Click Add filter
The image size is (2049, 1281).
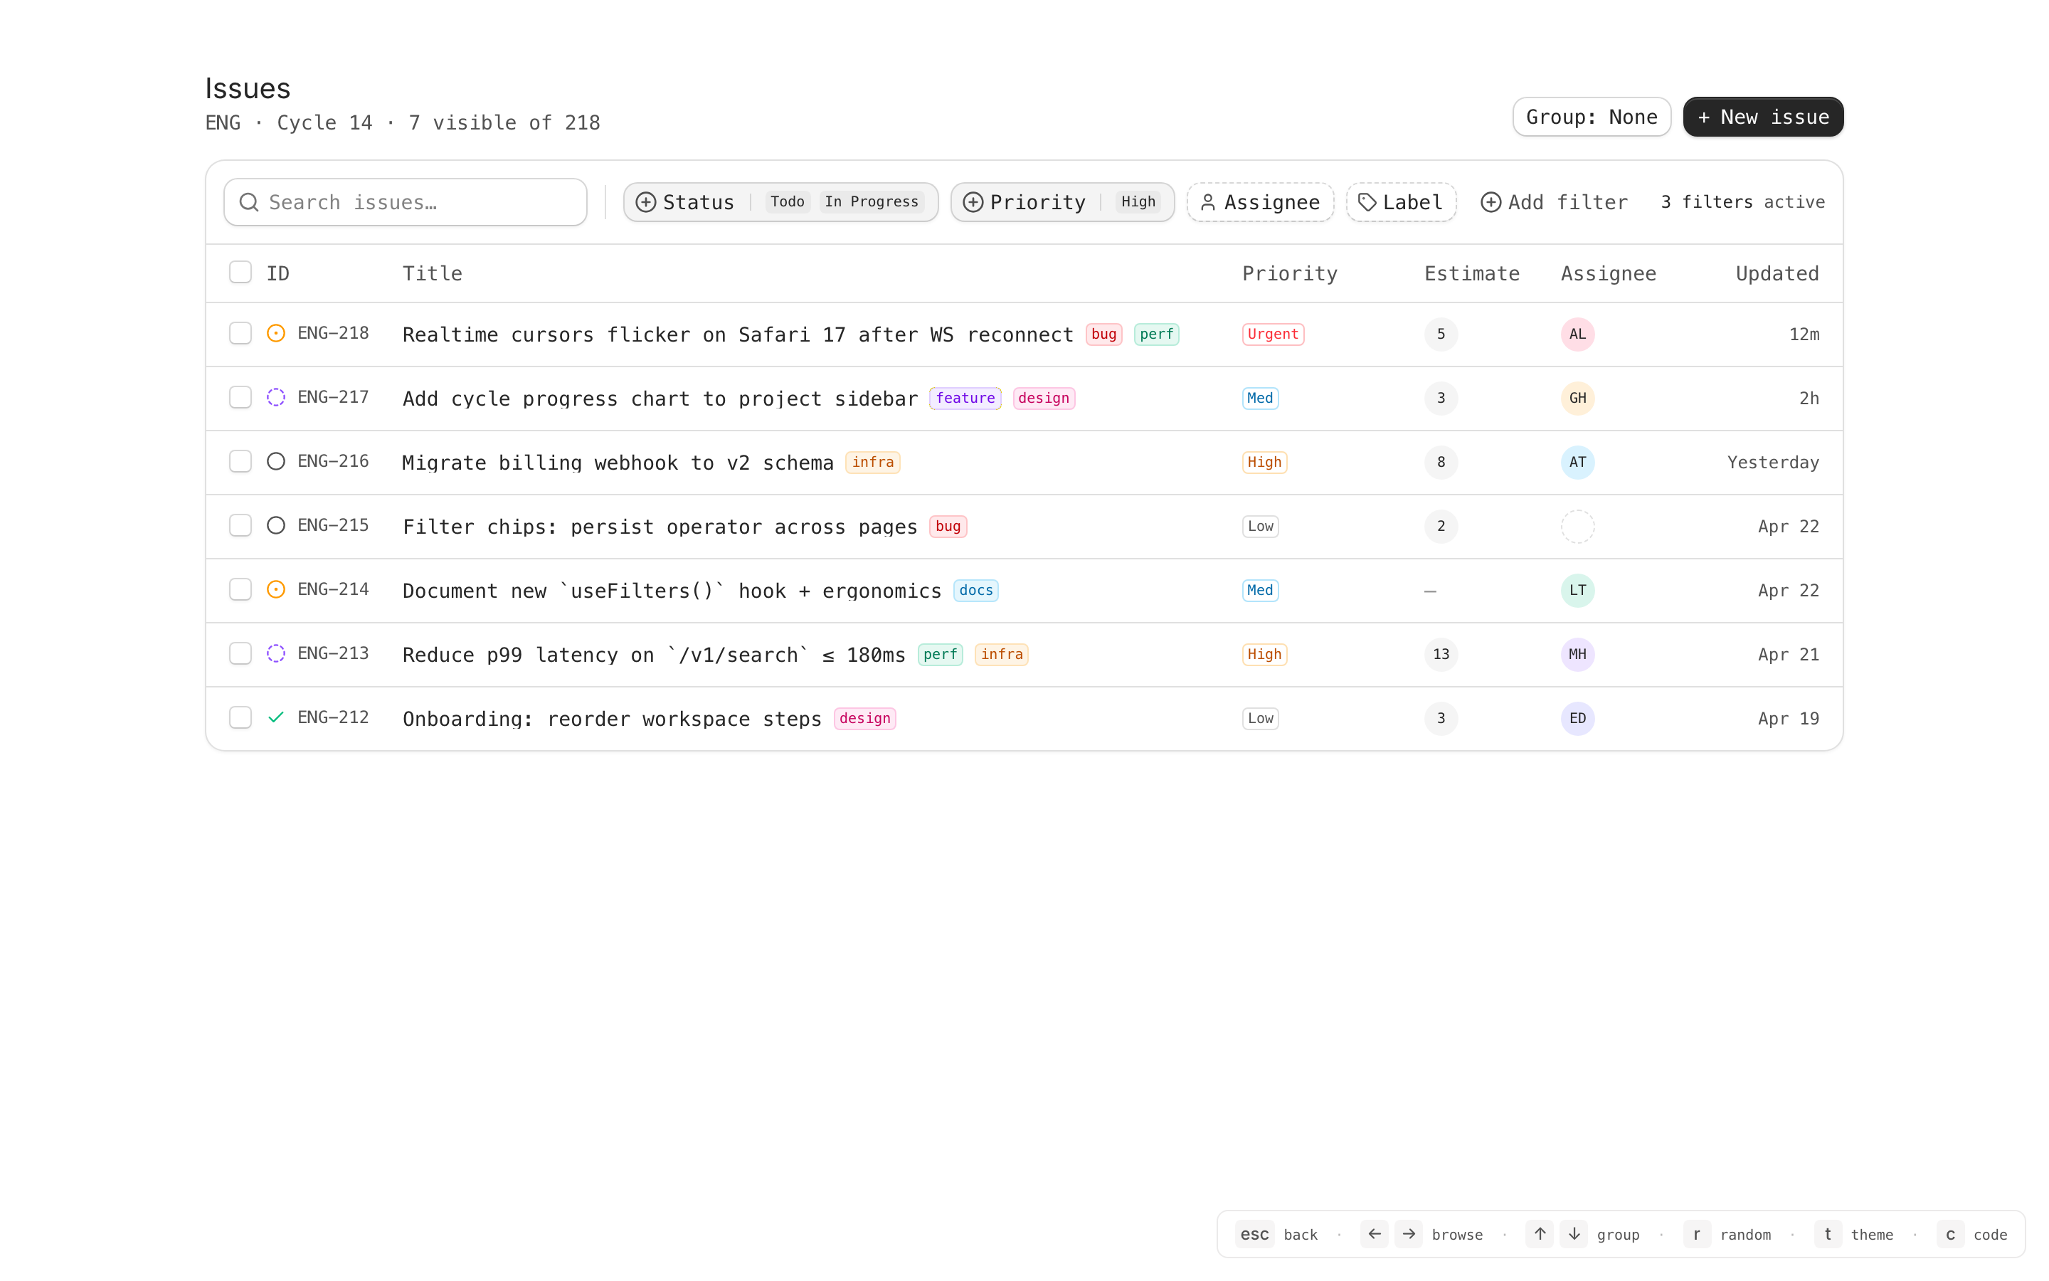tap(1554, 203)
